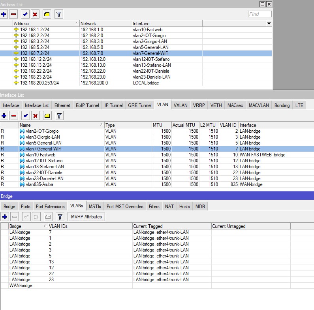Screen dimensions: 314x310
Task: Open the filter funnel in Interface List
Action: [59, 116]
